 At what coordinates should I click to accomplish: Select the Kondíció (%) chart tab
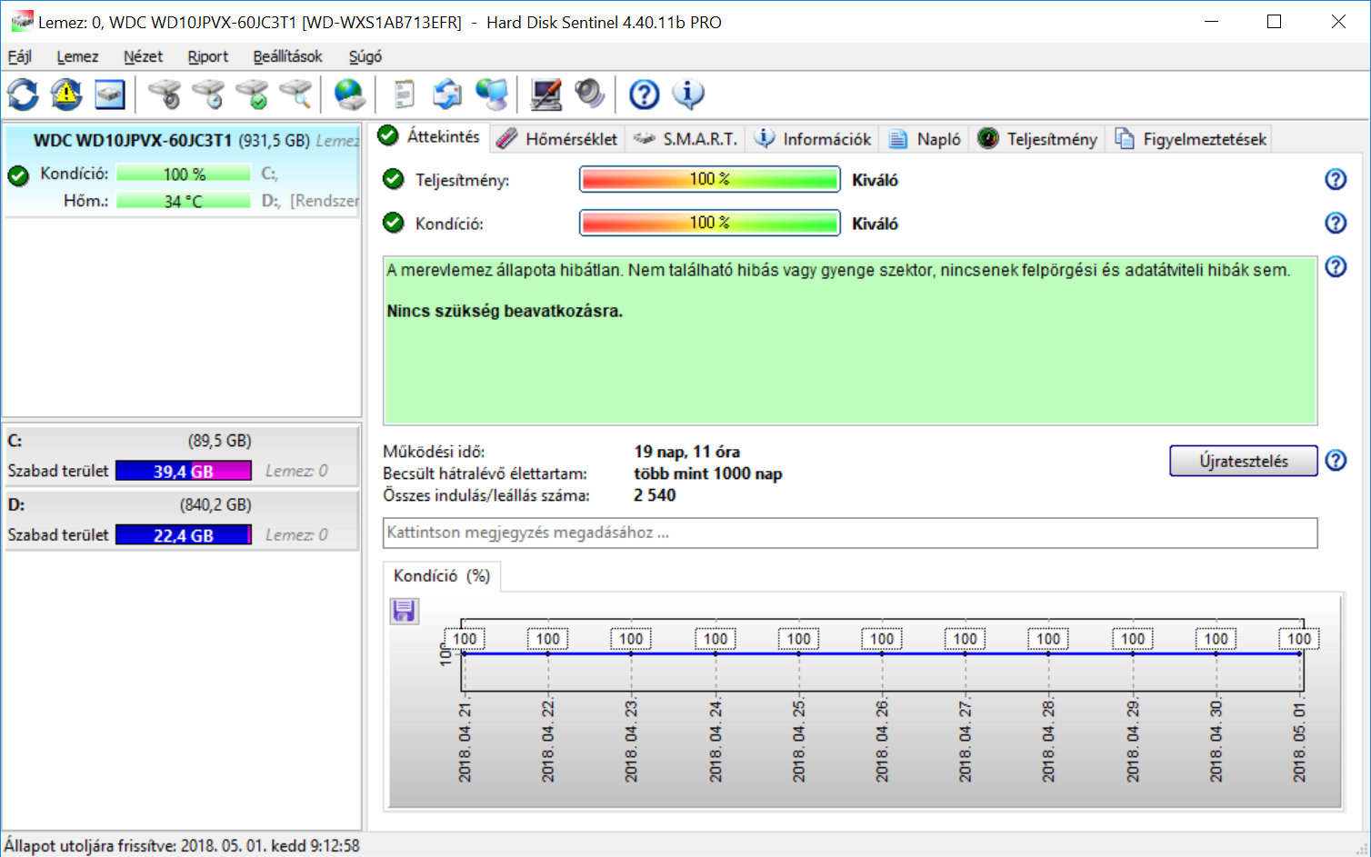point(442,576)
